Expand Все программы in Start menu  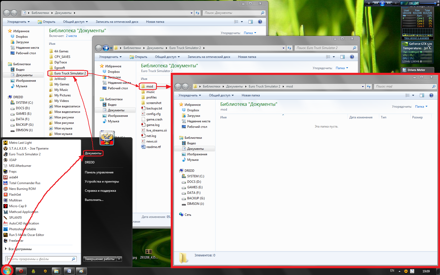click(20, 249)
